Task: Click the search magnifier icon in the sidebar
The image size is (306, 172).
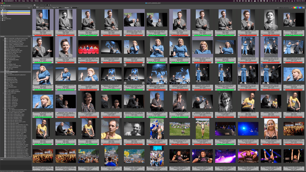Action: pos(1,6)
